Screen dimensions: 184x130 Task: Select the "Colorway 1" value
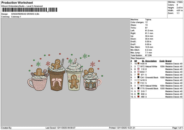coord(16,17)
